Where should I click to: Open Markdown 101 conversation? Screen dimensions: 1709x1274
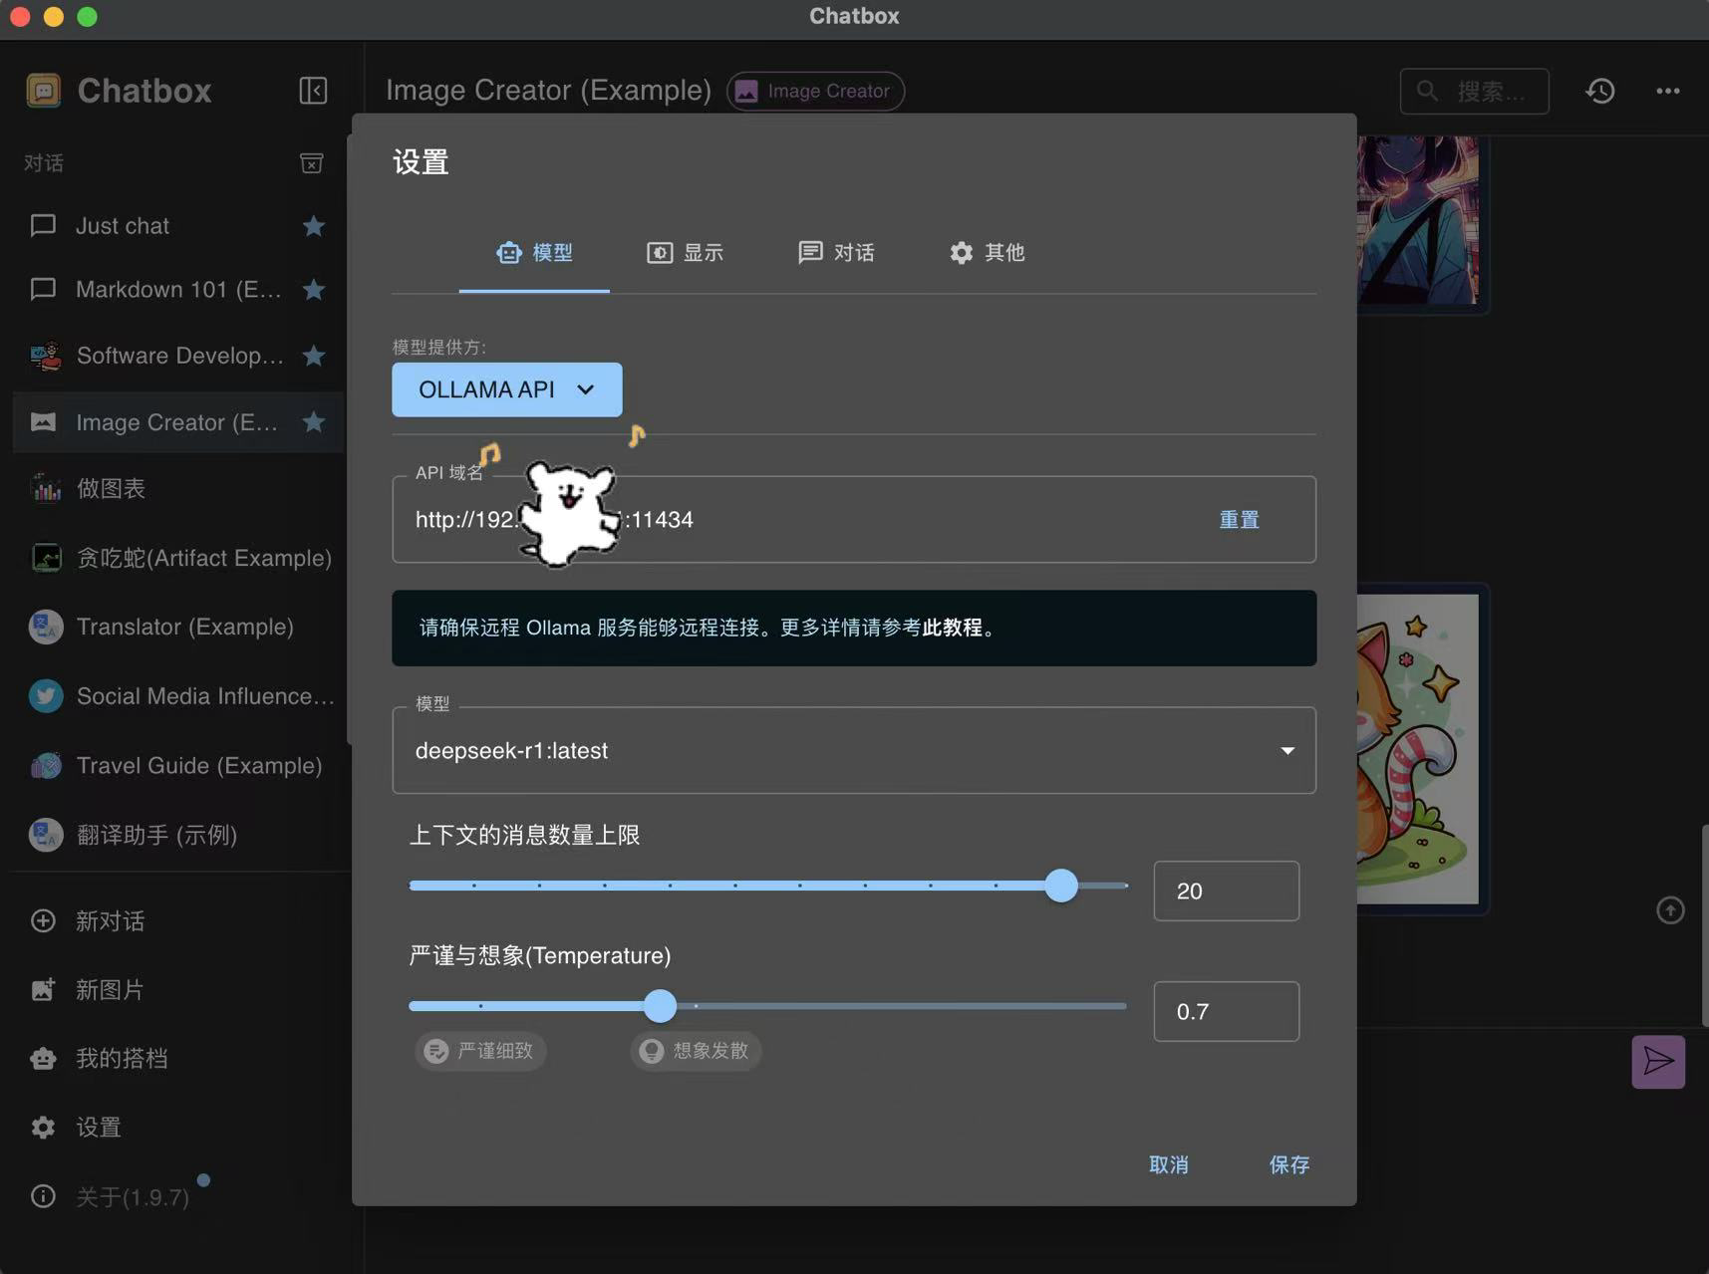point(178,290)
